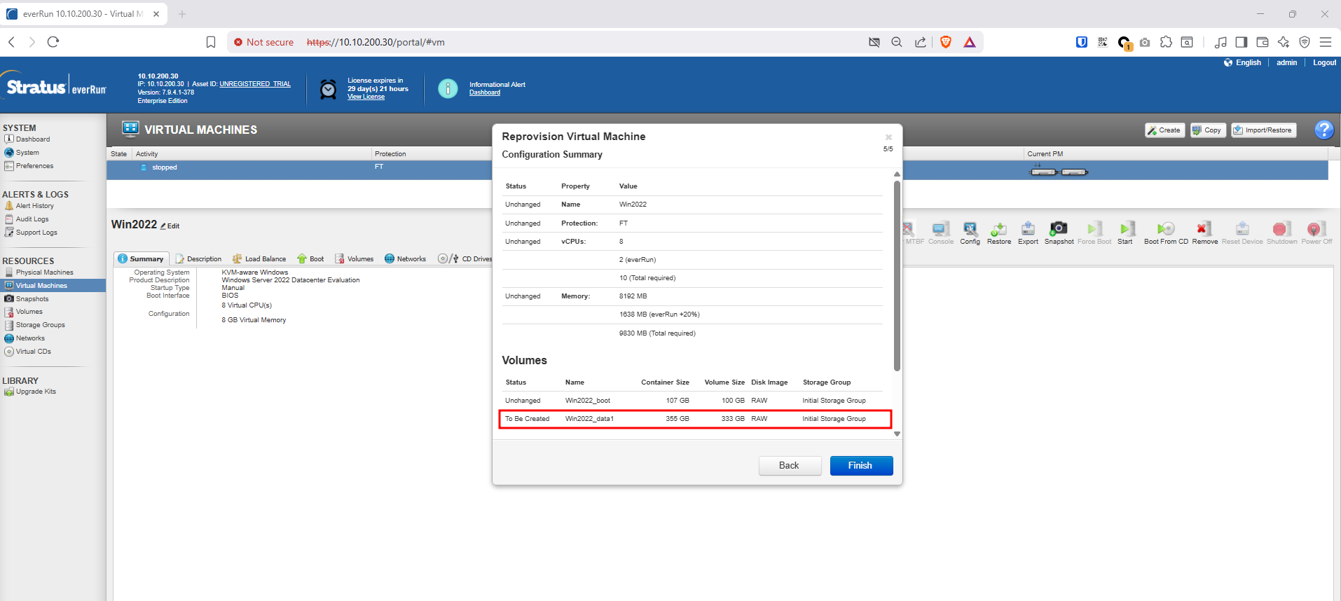1341x601 pixels.
Task: Open the Config wrench icon
Action: click(x=970, y=229)
